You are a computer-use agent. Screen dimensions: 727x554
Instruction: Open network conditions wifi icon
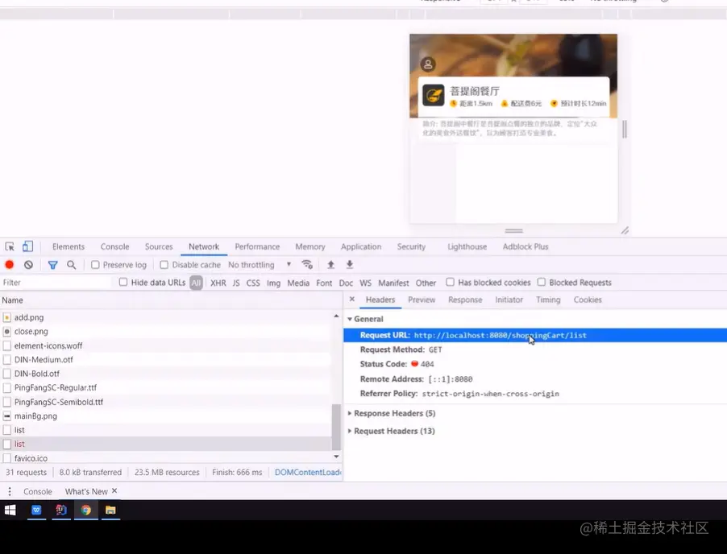(307, 264)
